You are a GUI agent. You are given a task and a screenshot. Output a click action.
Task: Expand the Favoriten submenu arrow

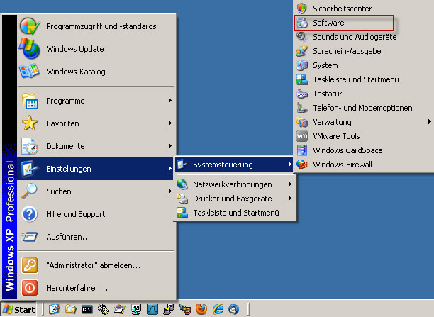[170, 123]
